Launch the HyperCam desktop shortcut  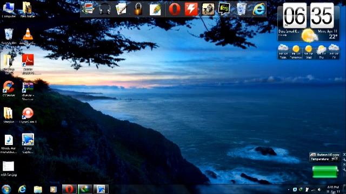coord(28,115)
